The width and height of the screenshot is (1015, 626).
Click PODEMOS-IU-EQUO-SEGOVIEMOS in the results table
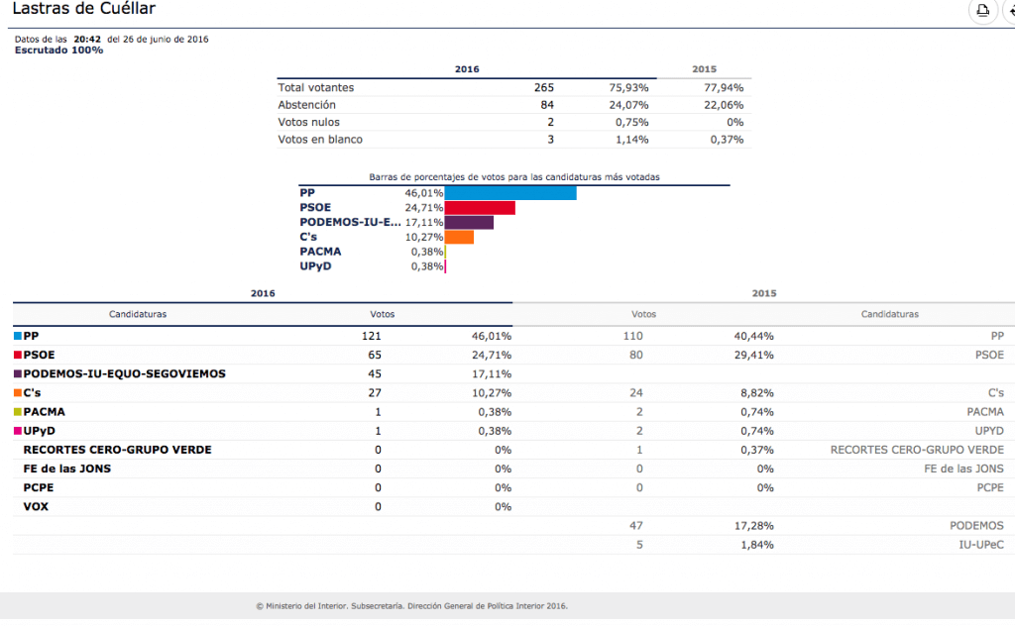124,374
